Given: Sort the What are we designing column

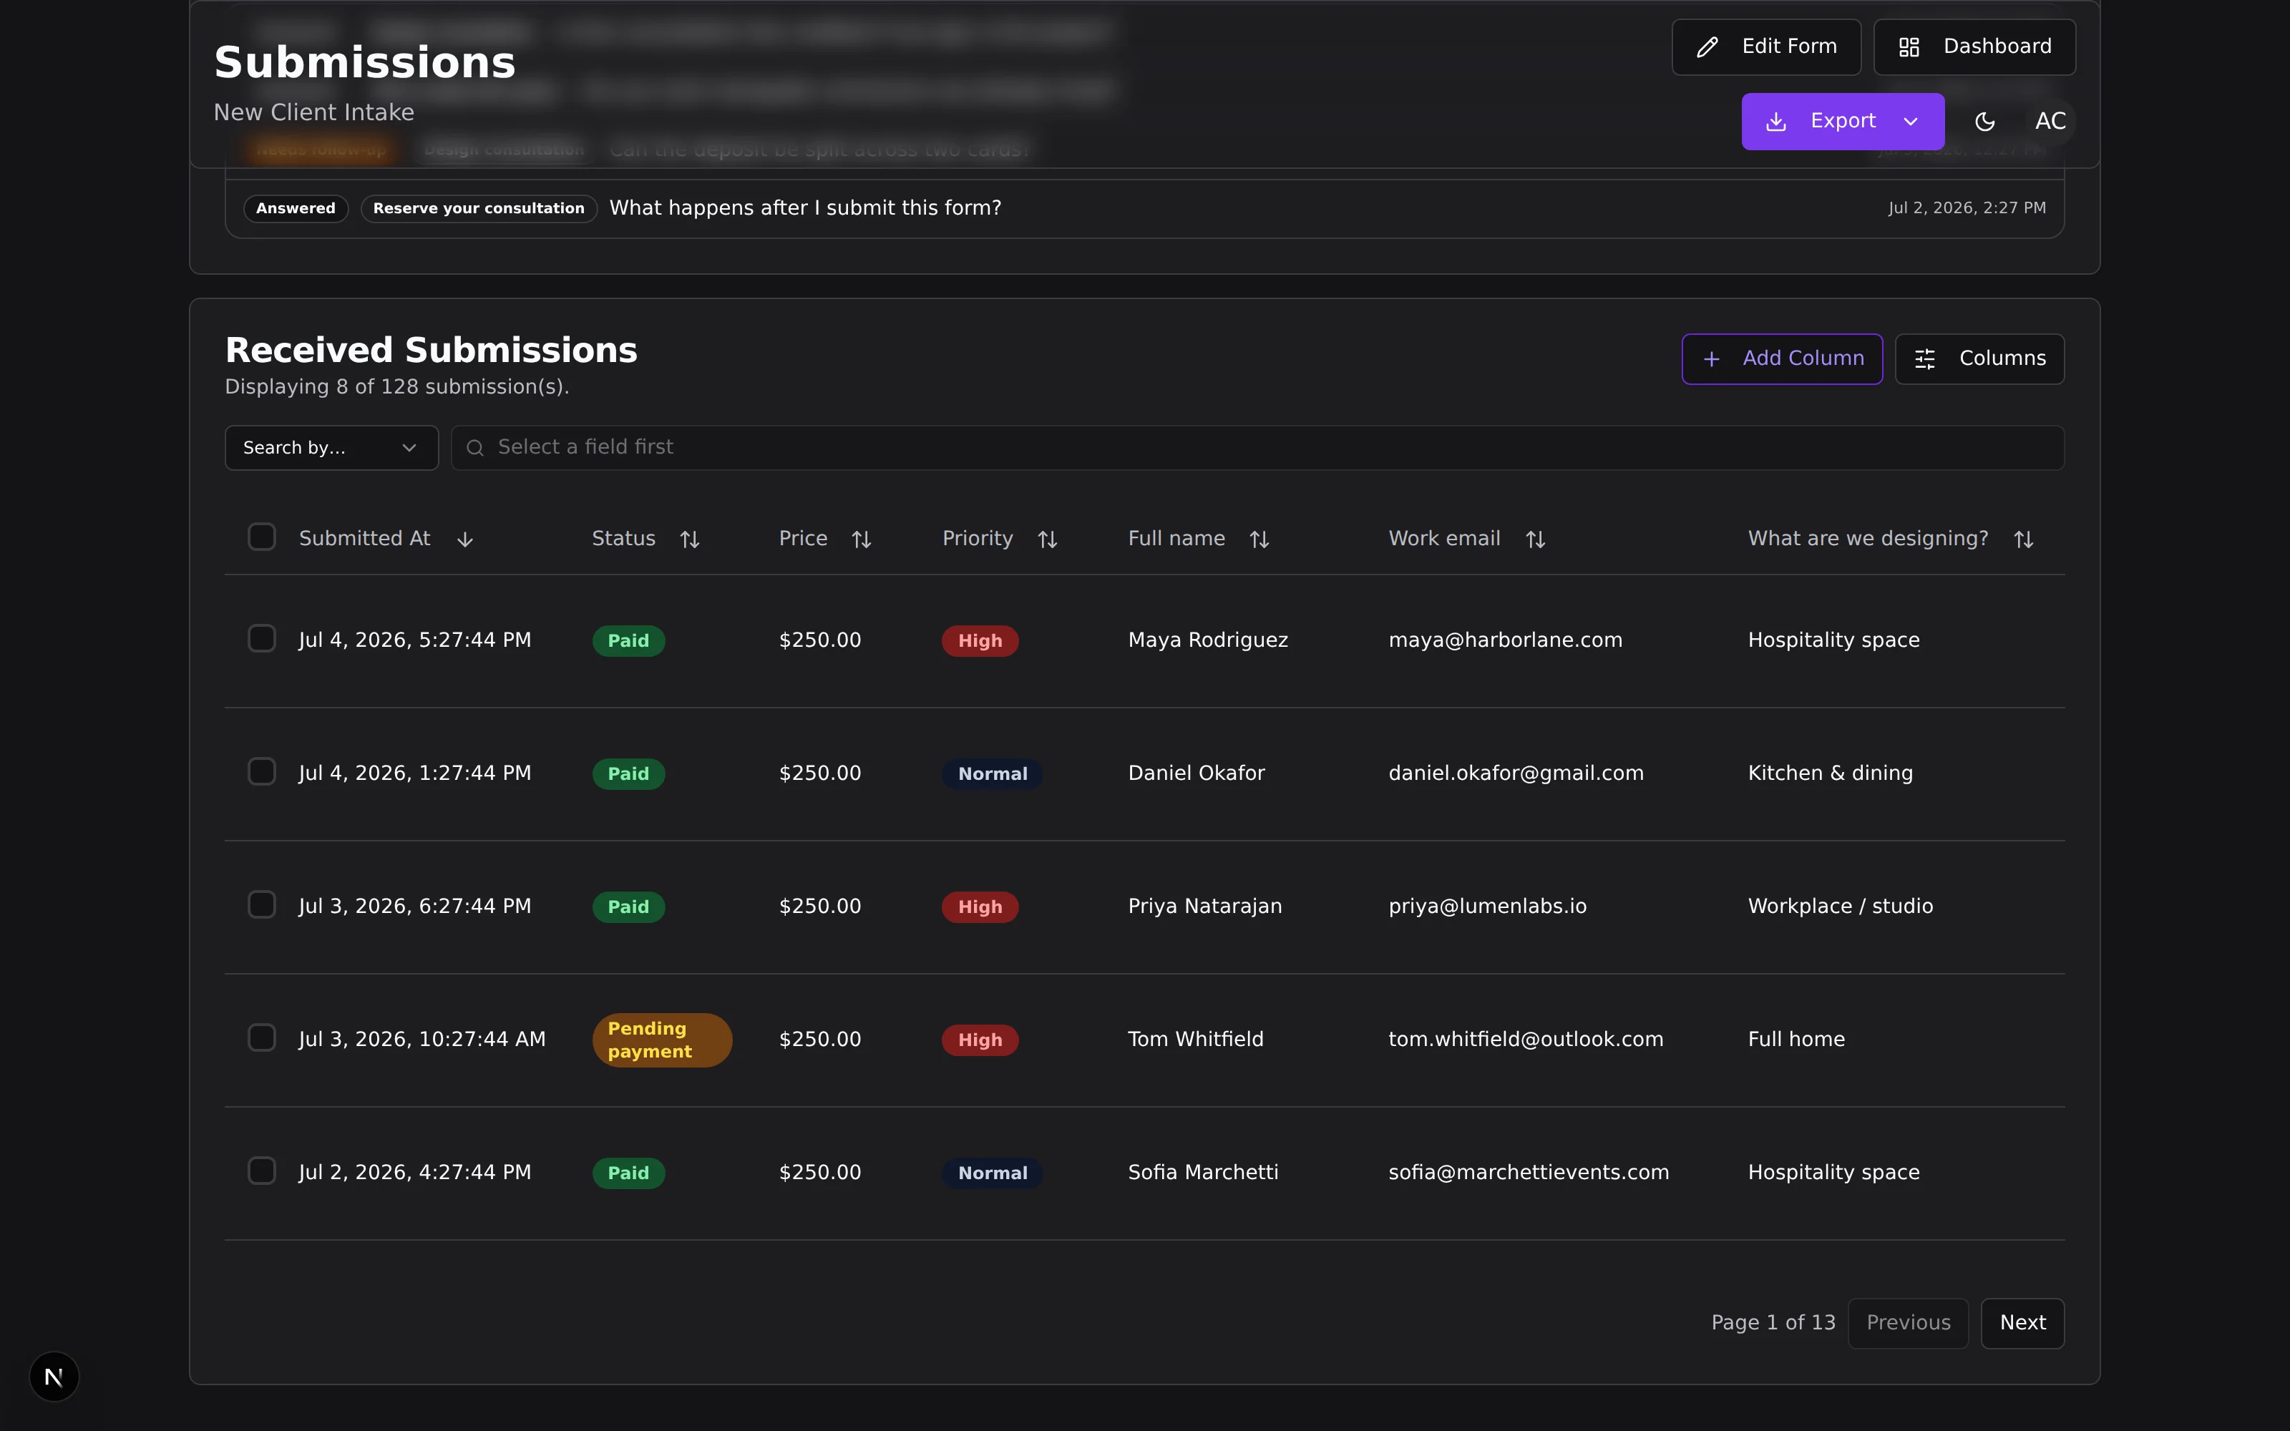Looking at the screenshot, I should (2023, 539).
